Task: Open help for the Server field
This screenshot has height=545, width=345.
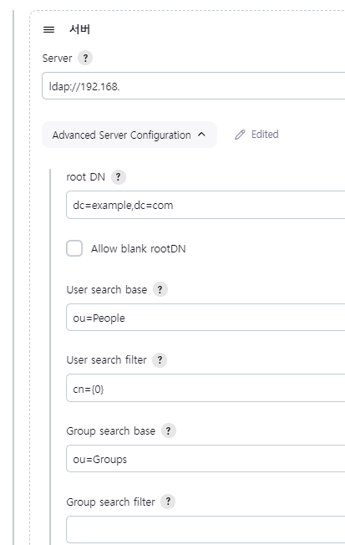Action: pos(85,58)
